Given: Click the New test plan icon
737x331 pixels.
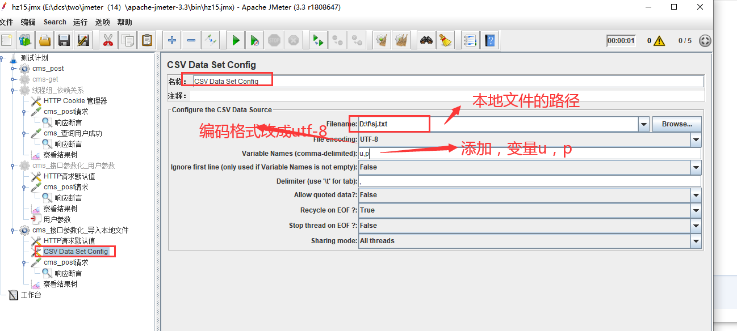Looking at the screenshot, I should [6, 40].
